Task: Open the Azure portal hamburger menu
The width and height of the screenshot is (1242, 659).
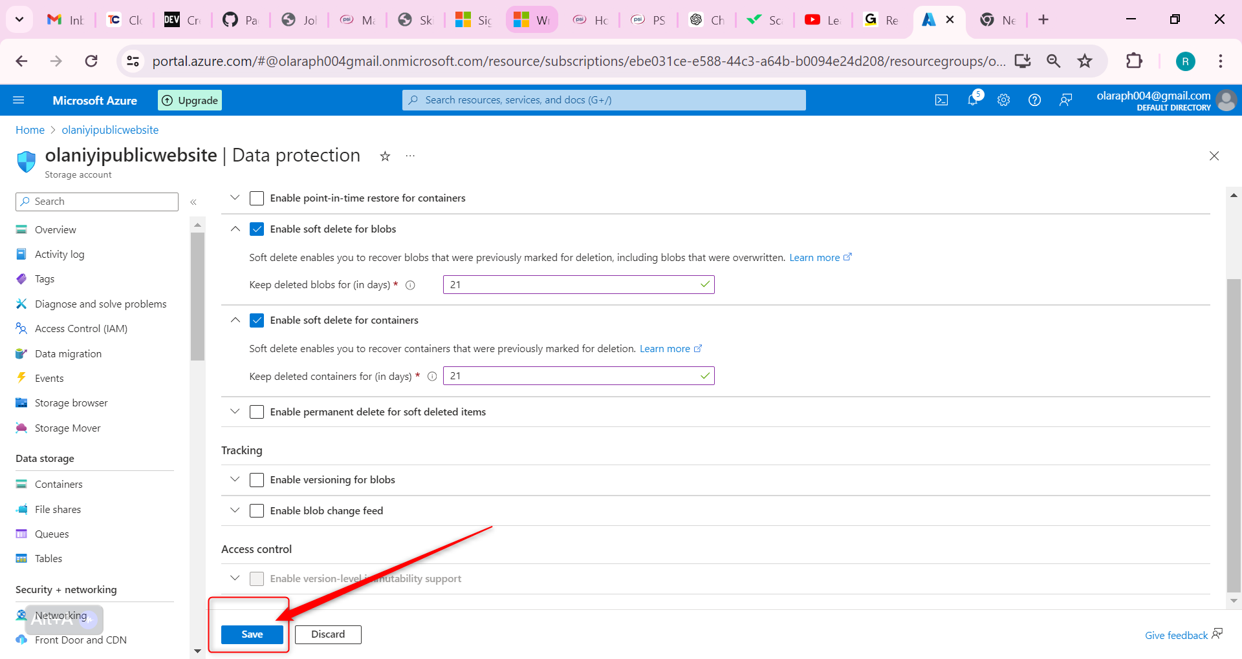Action: pyautogui.click(x=19, y=100)
